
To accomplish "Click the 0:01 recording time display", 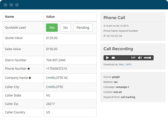I will click(x=133, y=58).
